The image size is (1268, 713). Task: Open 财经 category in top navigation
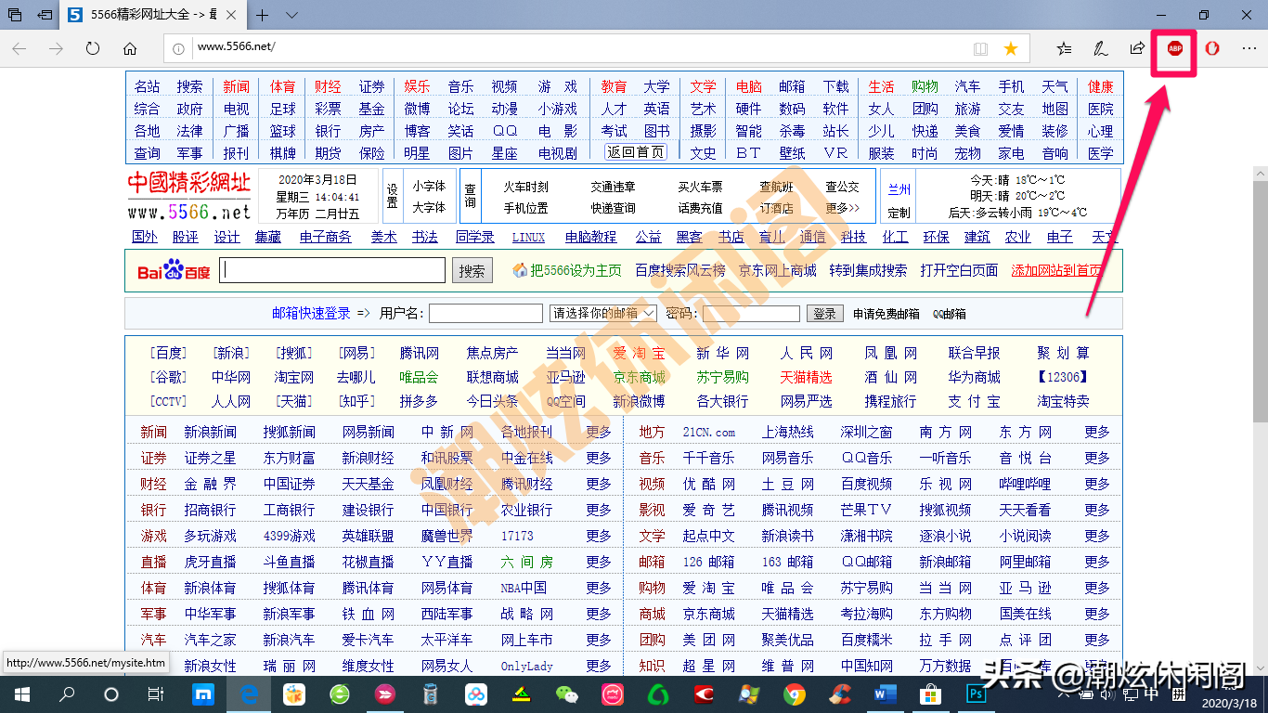point(327,87)
